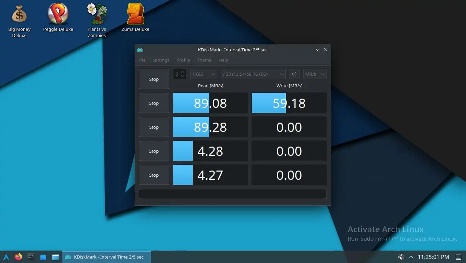This screenshot has height=263, width=466.
Task: Launch Firefox from the taskbar
Action: coord(19,257)
